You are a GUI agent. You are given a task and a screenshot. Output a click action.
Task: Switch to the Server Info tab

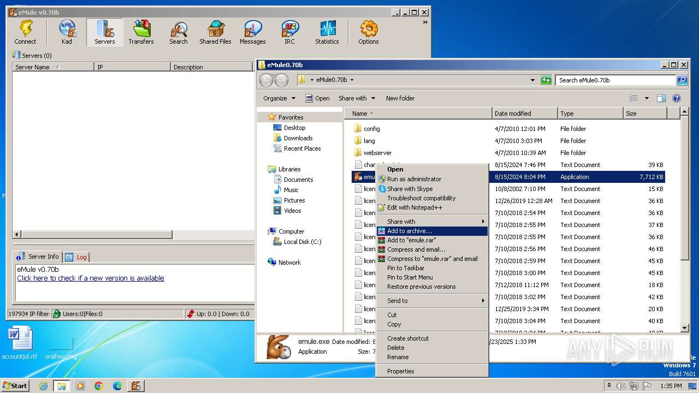tap(38, 257)
